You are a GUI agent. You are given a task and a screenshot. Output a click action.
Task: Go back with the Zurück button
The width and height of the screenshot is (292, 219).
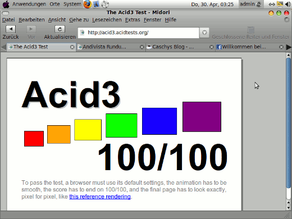11,33
